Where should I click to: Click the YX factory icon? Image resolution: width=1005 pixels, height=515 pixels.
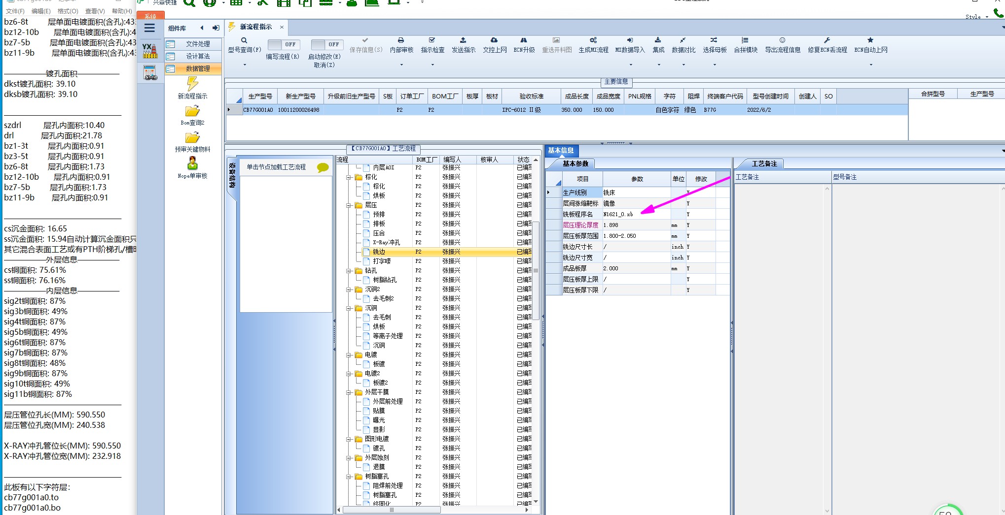(150, 50)
